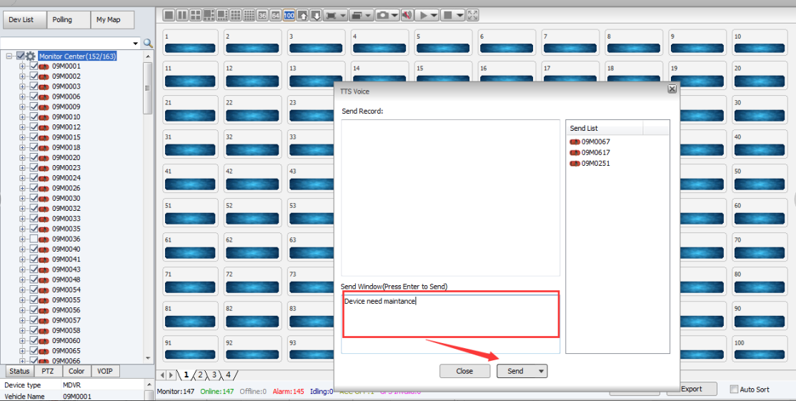The image size is (796, 401).
Task: Click the page up arrow icon in the toolbar
Action: coord(302,15)
